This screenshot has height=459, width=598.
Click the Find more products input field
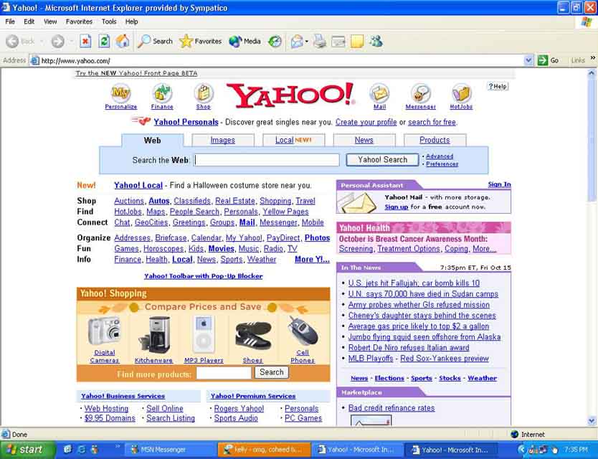click(x=224, y=373)
